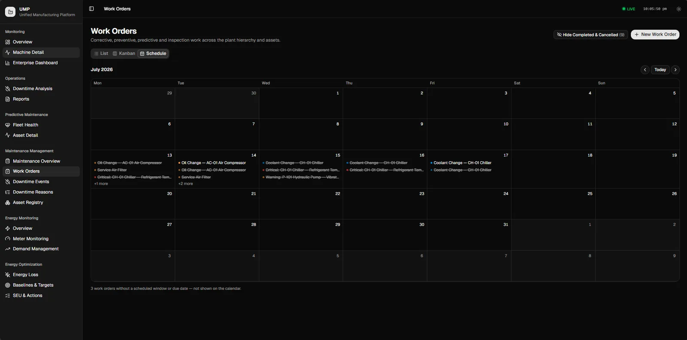Open first Coolant Change order on July 15
This screenshot has height=340, width=687.
coord(301,163)
